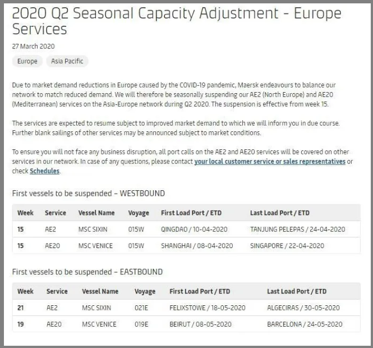Select the BARCELONA / 24-05-2020 cell
373x348 pixels.
click(305, 324)
